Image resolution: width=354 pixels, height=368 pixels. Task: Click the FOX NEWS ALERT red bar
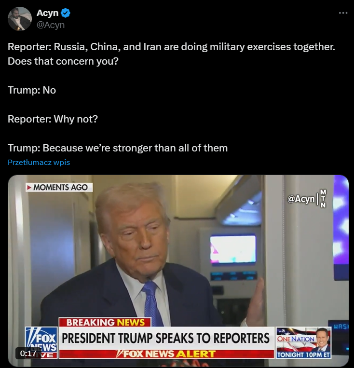point(166,354)
